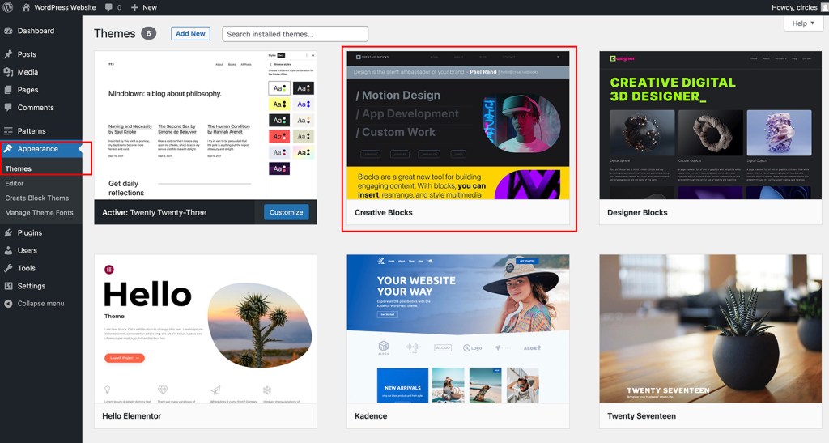Open the Editor submenu link
This screenshot has width=829, height=443.
pos(15,184)
